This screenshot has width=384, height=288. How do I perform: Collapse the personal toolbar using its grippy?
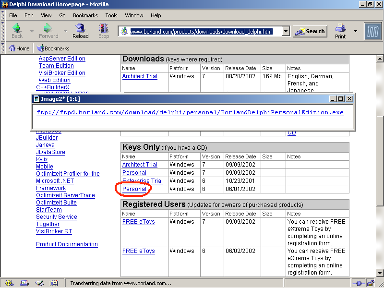(x=3, y=48)
